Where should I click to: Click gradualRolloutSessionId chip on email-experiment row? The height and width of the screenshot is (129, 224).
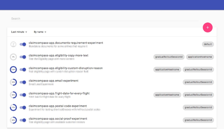[198, 82]
